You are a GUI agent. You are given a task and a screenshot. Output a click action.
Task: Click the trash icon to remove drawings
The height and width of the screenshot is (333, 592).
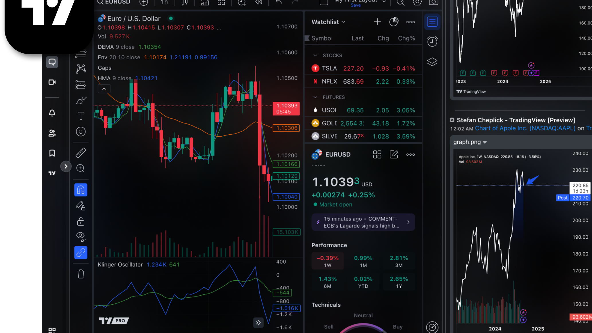click(81, 274)
